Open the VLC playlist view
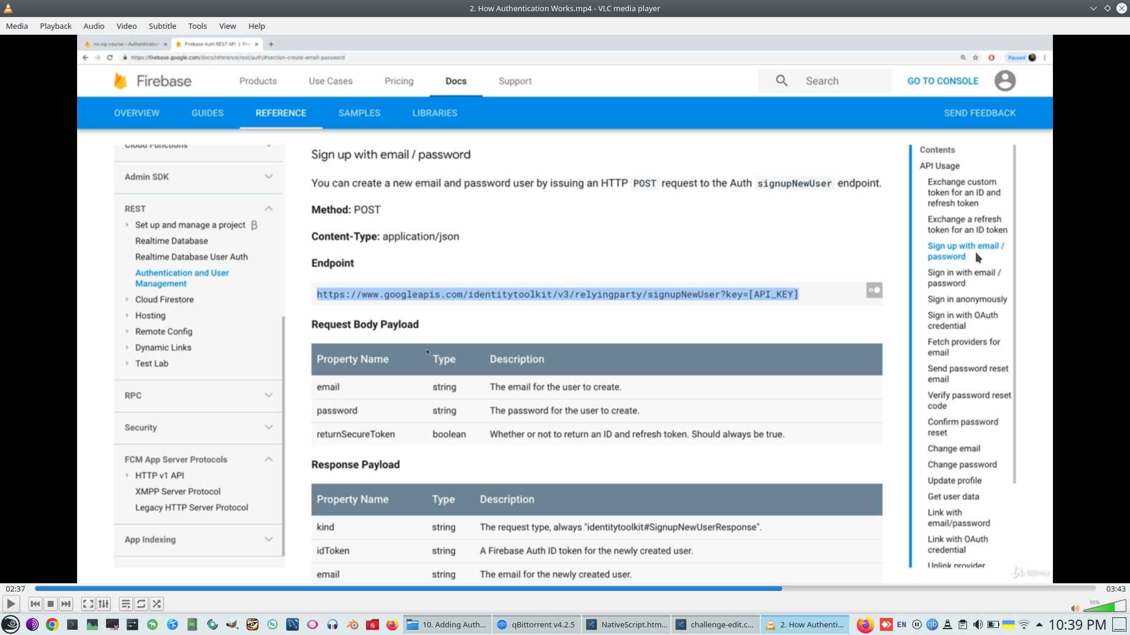Screen dimensions: 1130x635 click(126, 604)
